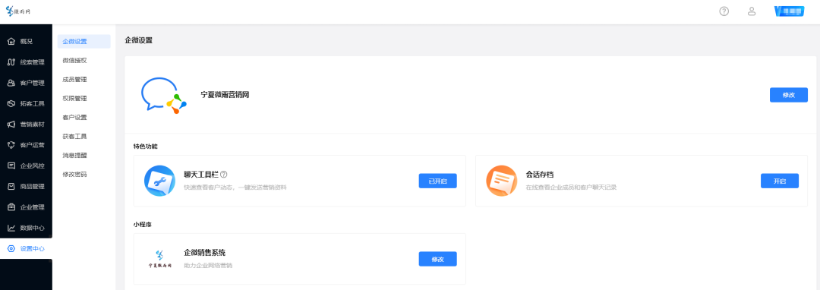Click the chat bubble enterprise logo
Viewport: 820px width, 290px height.
[163, 96]
